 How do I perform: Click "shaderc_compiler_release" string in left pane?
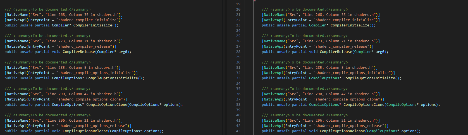pyautogui.click(x=84, y=46)
